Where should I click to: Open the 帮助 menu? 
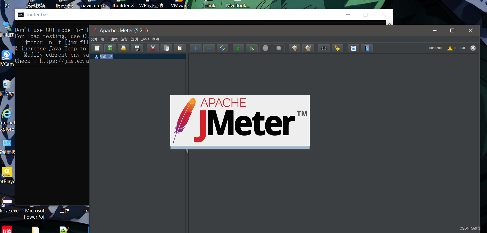[156, 39]
